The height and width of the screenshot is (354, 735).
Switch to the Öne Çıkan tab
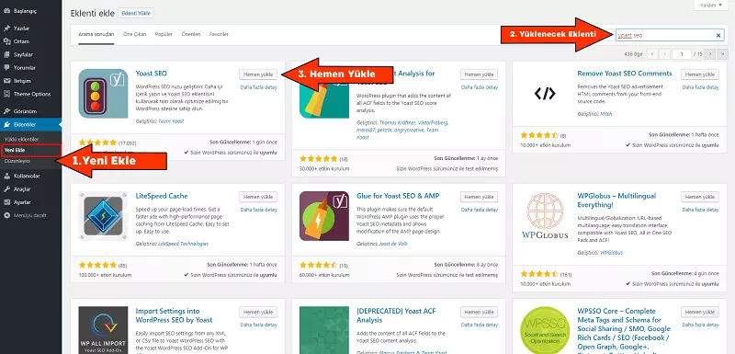(134, 35)
